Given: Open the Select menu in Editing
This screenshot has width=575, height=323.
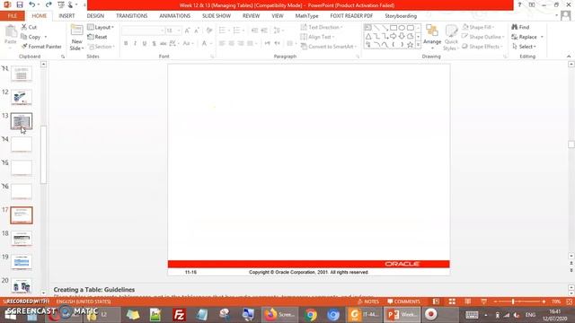Looking at the screenshot, I should click(x=524, y=47).
